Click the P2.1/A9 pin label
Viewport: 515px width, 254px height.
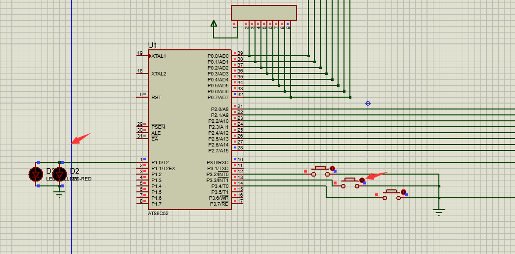coord(220,115)
